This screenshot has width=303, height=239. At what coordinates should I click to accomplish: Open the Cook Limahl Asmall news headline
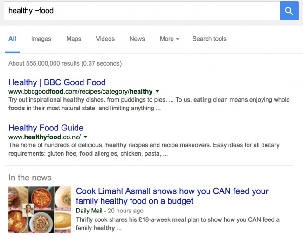click(172, 196)
